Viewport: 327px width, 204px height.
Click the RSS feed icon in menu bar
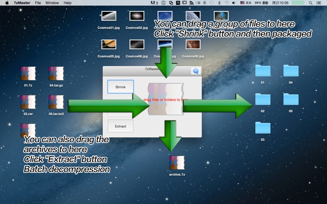pyautogui.click(x=191, y=3)
